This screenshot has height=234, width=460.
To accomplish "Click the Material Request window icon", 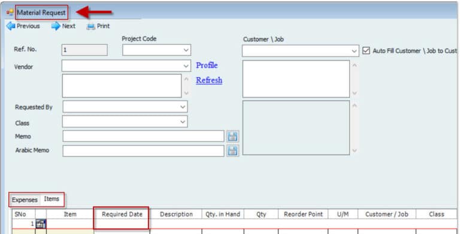I will (10, 13).
